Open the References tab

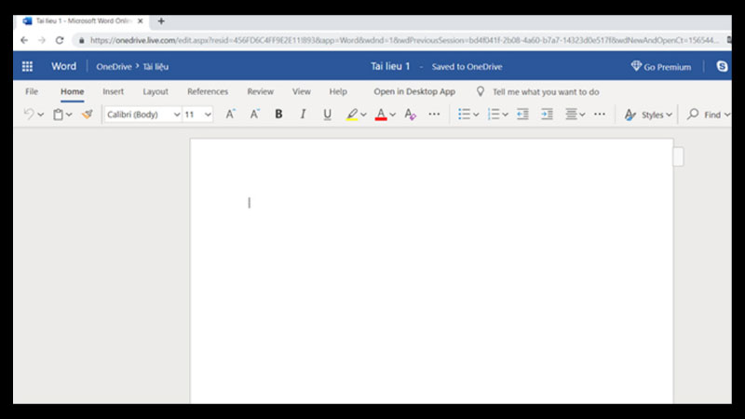[208, 92]
